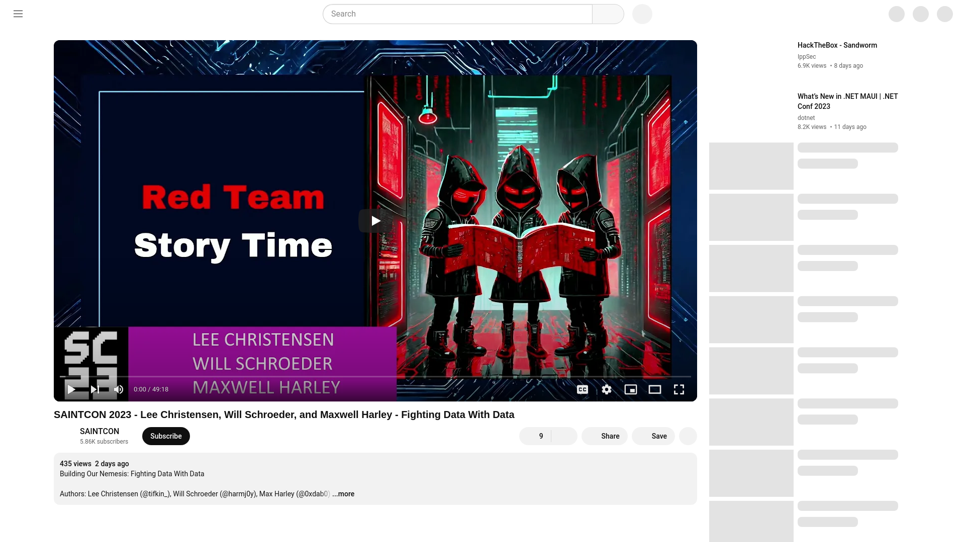Enter full screen mode
This screenshot has height=542, width=965.
pos(679,389)
